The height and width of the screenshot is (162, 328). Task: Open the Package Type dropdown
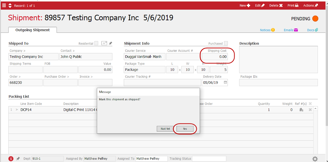145,69
